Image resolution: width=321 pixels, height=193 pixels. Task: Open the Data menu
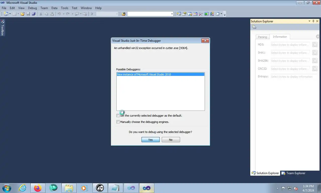[x=54, y=8]
